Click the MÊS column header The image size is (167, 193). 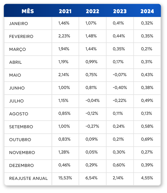28,11
